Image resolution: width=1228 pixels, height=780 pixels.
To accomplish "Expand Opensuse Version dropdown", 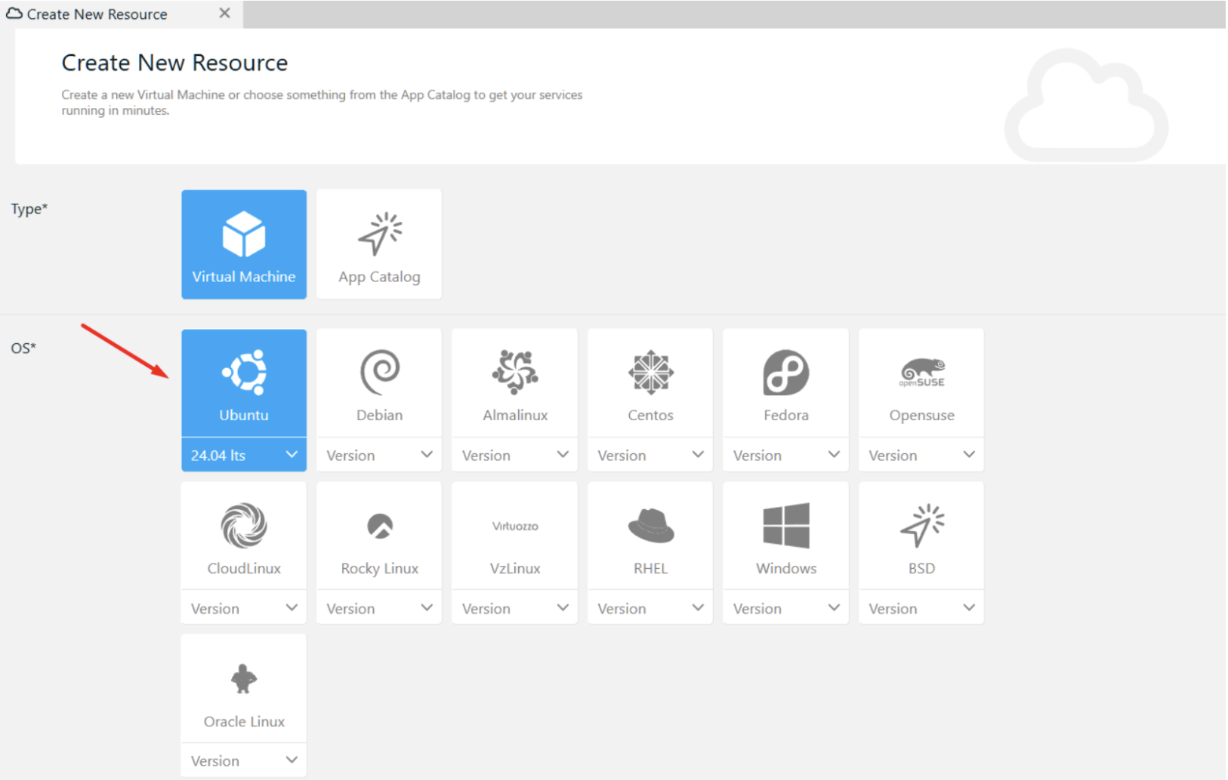I will pos(921,455).
